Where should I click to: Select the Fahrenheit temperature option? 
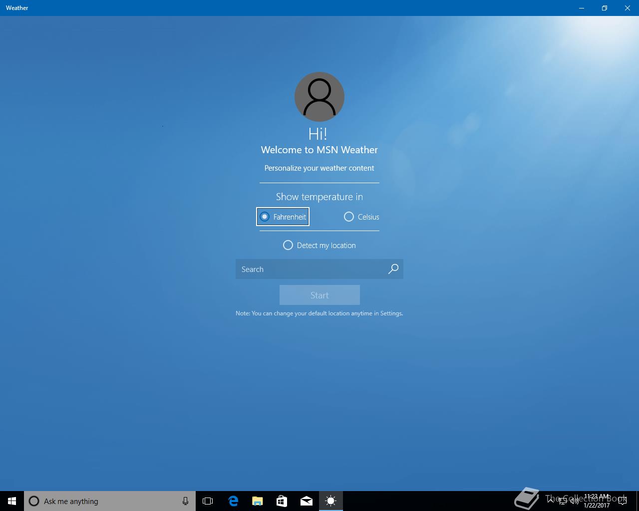(x=283, y=217)
